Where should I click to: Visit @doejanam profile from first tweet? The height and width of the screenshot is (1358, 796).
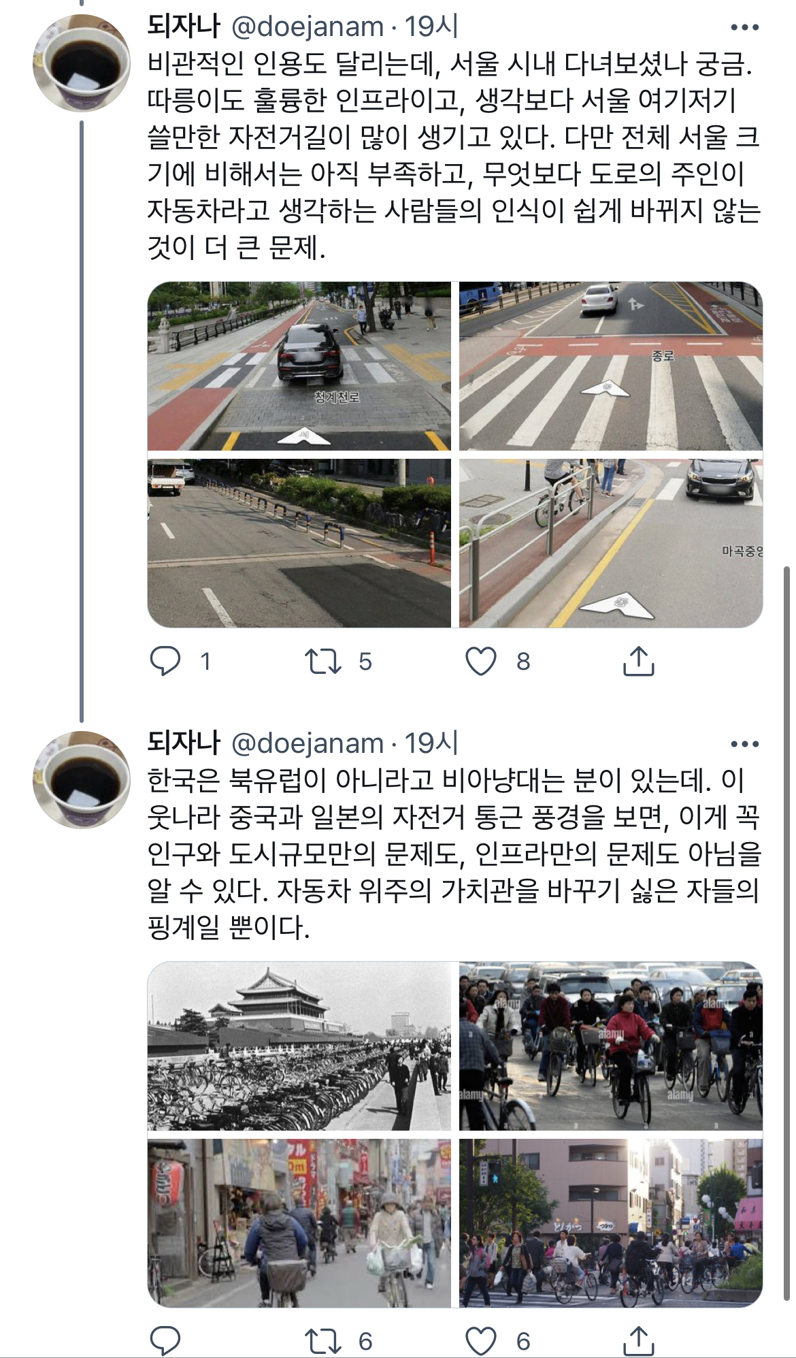coord(308,27)
